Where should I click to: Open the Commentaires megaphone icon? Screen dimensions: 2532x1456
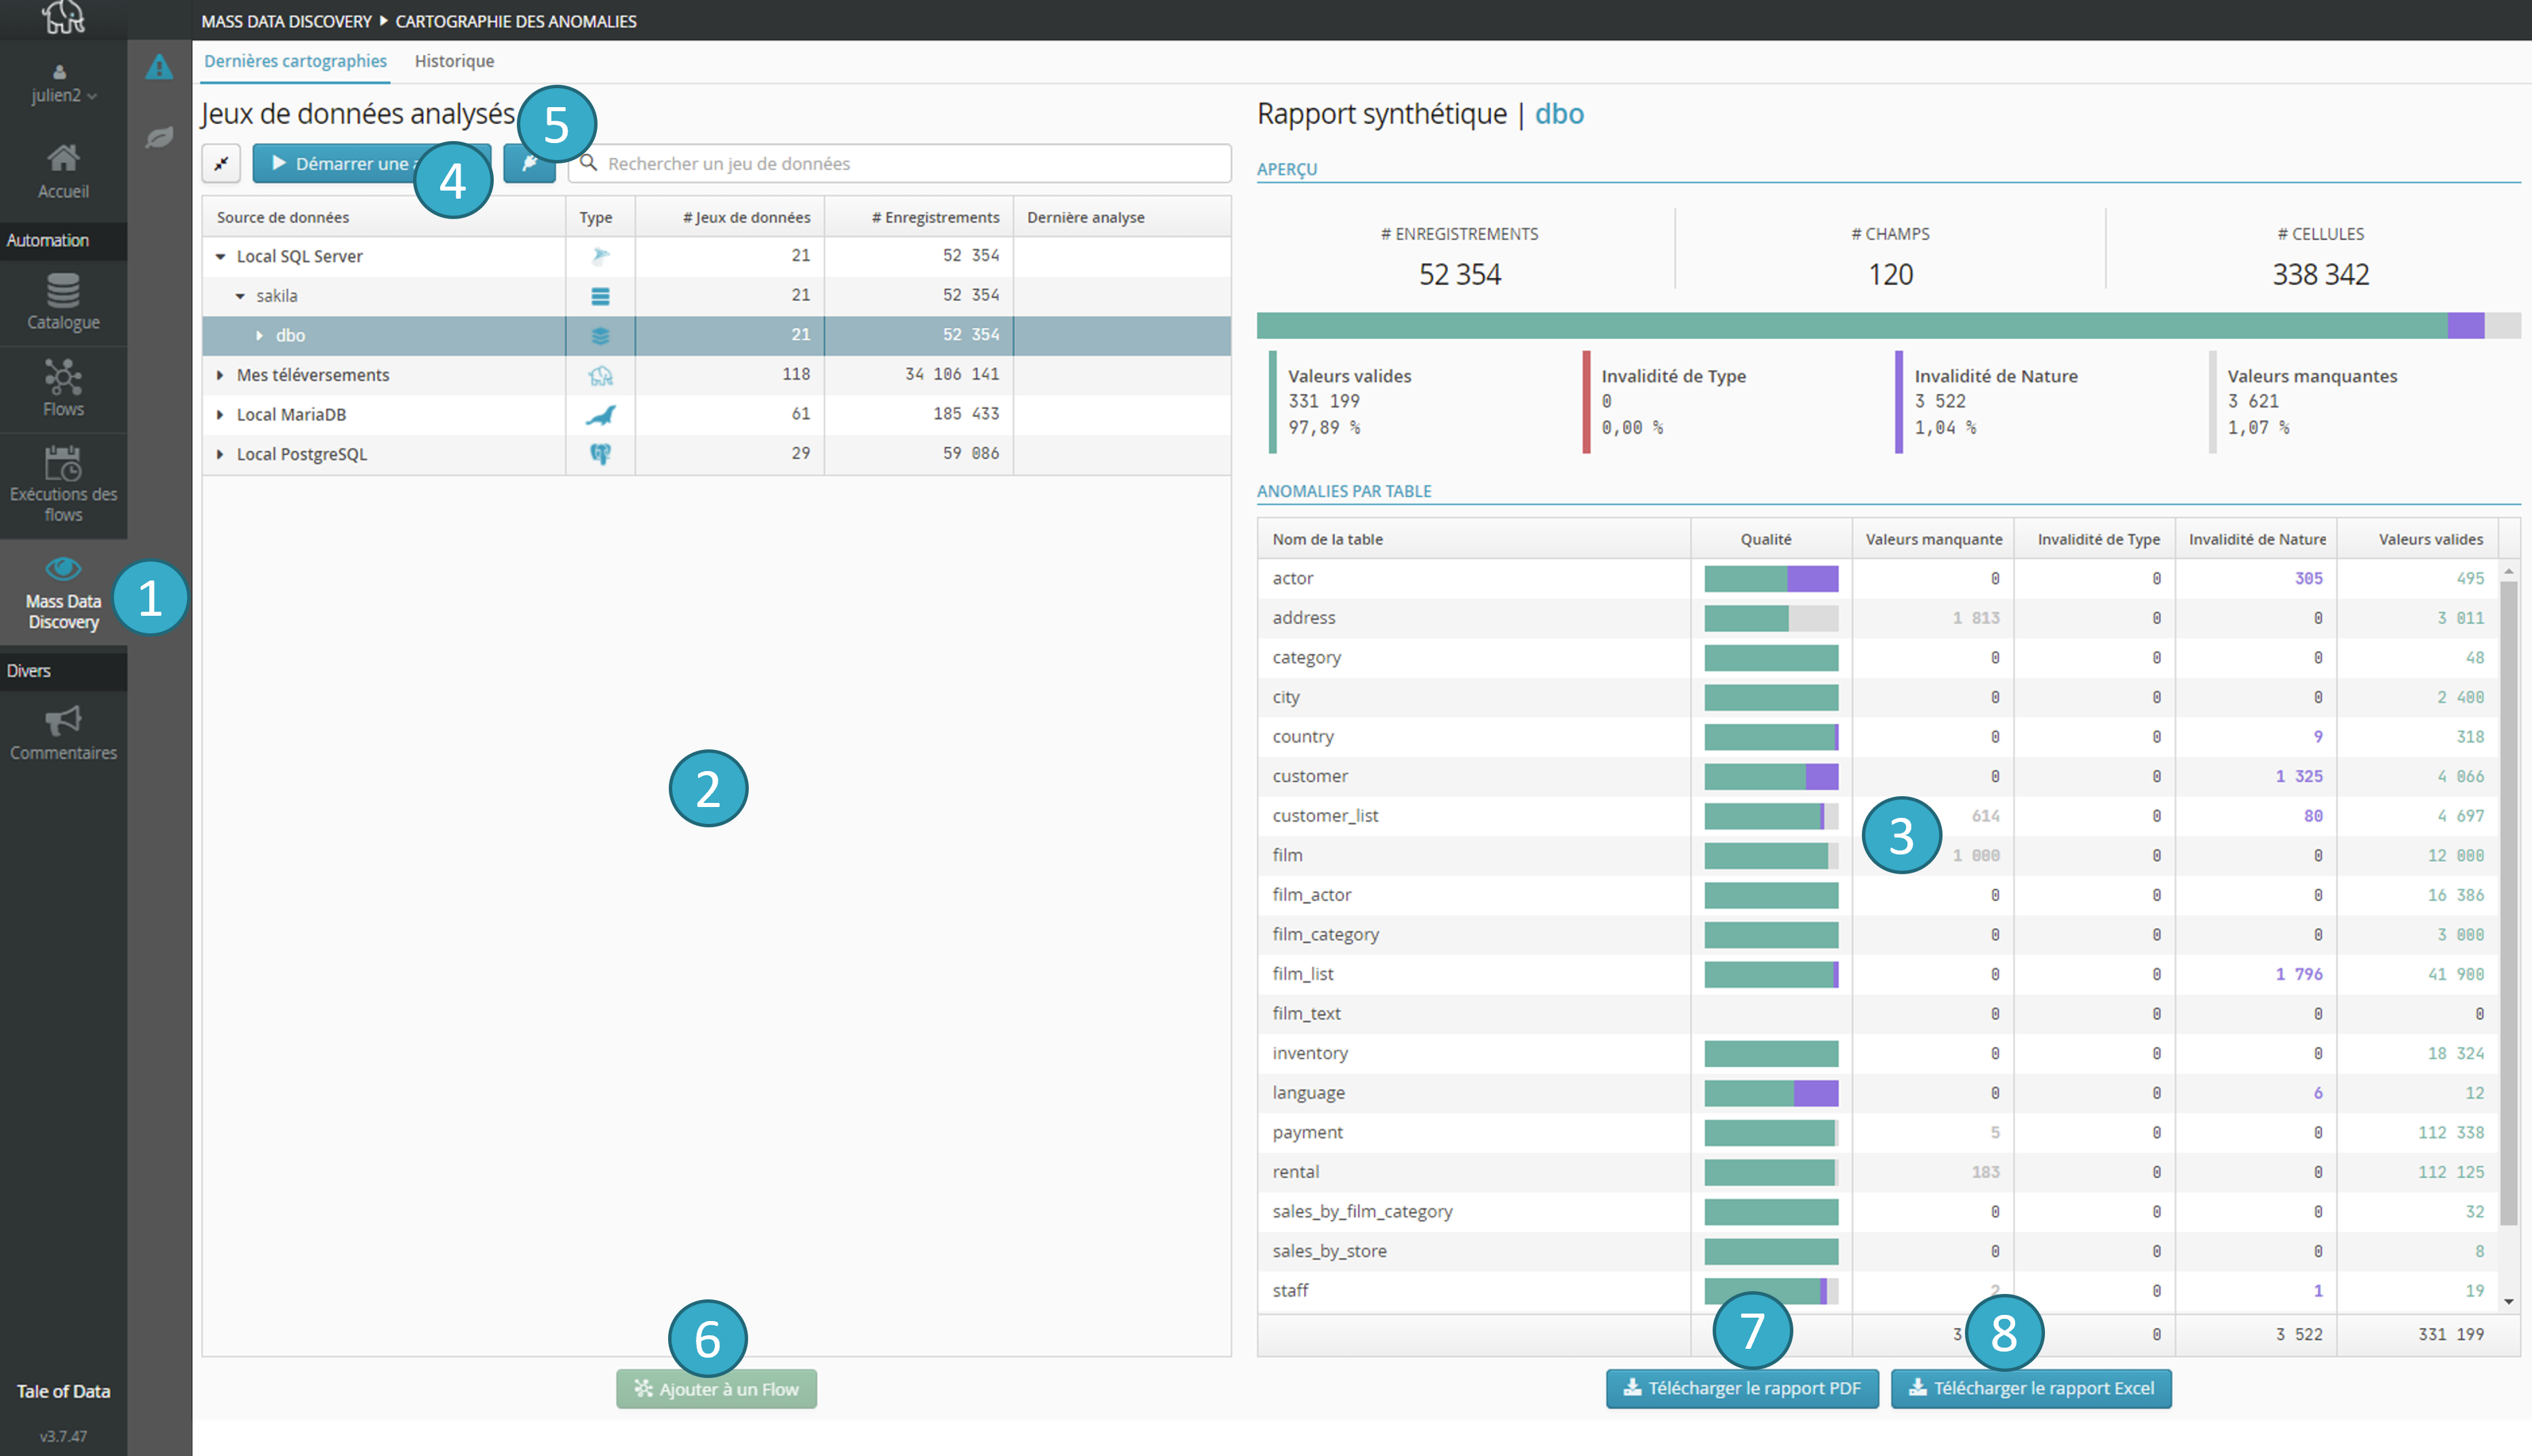click(x=63, y=720)
